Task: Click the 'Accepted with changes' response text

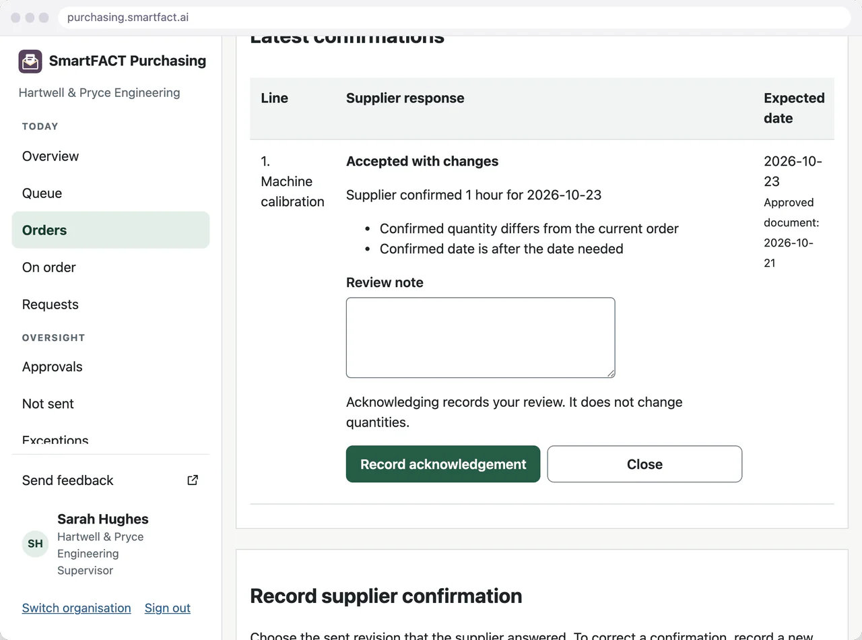Action: click(422, 162)
